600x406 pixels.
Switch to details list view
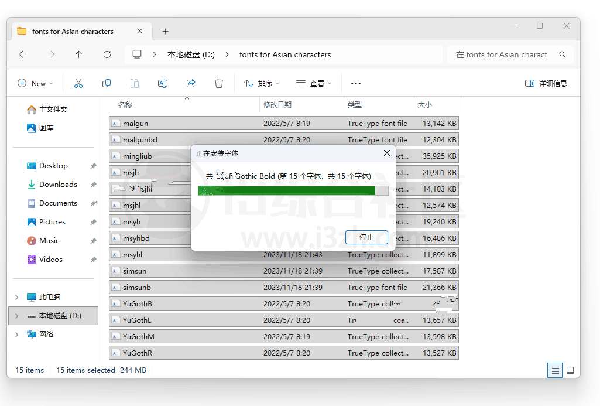click(x=554, y=370)
